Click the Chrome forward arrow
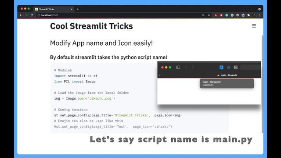The image size is (281, 158). (x=26, y=15)
